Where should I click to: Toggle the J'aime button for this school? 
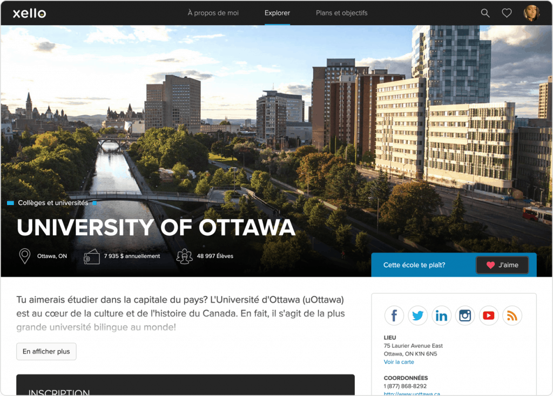pyautogui.click(x=502, y=265)
